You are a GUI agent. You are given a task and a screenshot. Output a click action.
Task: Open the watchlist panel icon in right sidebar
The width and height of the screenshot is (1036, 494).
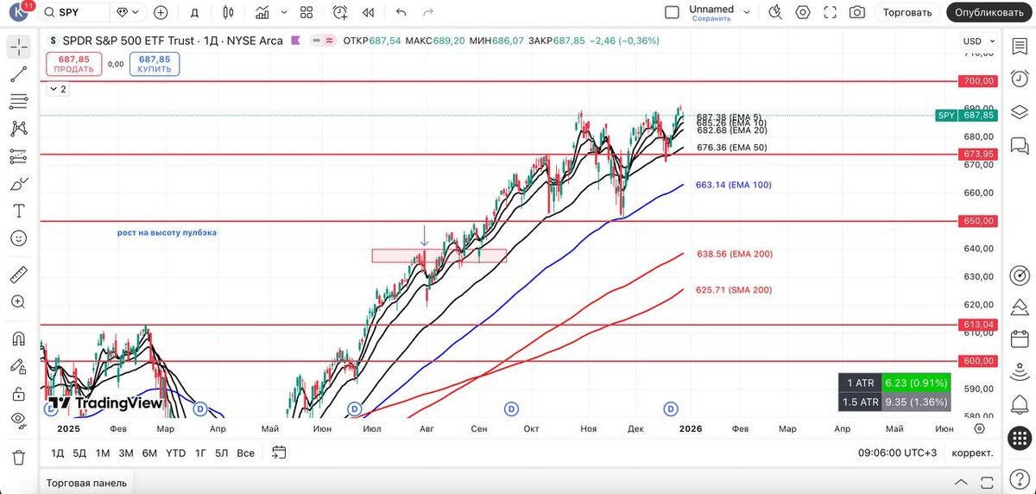1020,47
